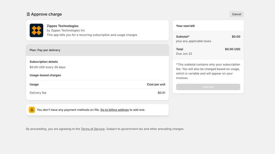Click the subtotal usage disclaimer note

pyautogui.click(x=208, y=71)
